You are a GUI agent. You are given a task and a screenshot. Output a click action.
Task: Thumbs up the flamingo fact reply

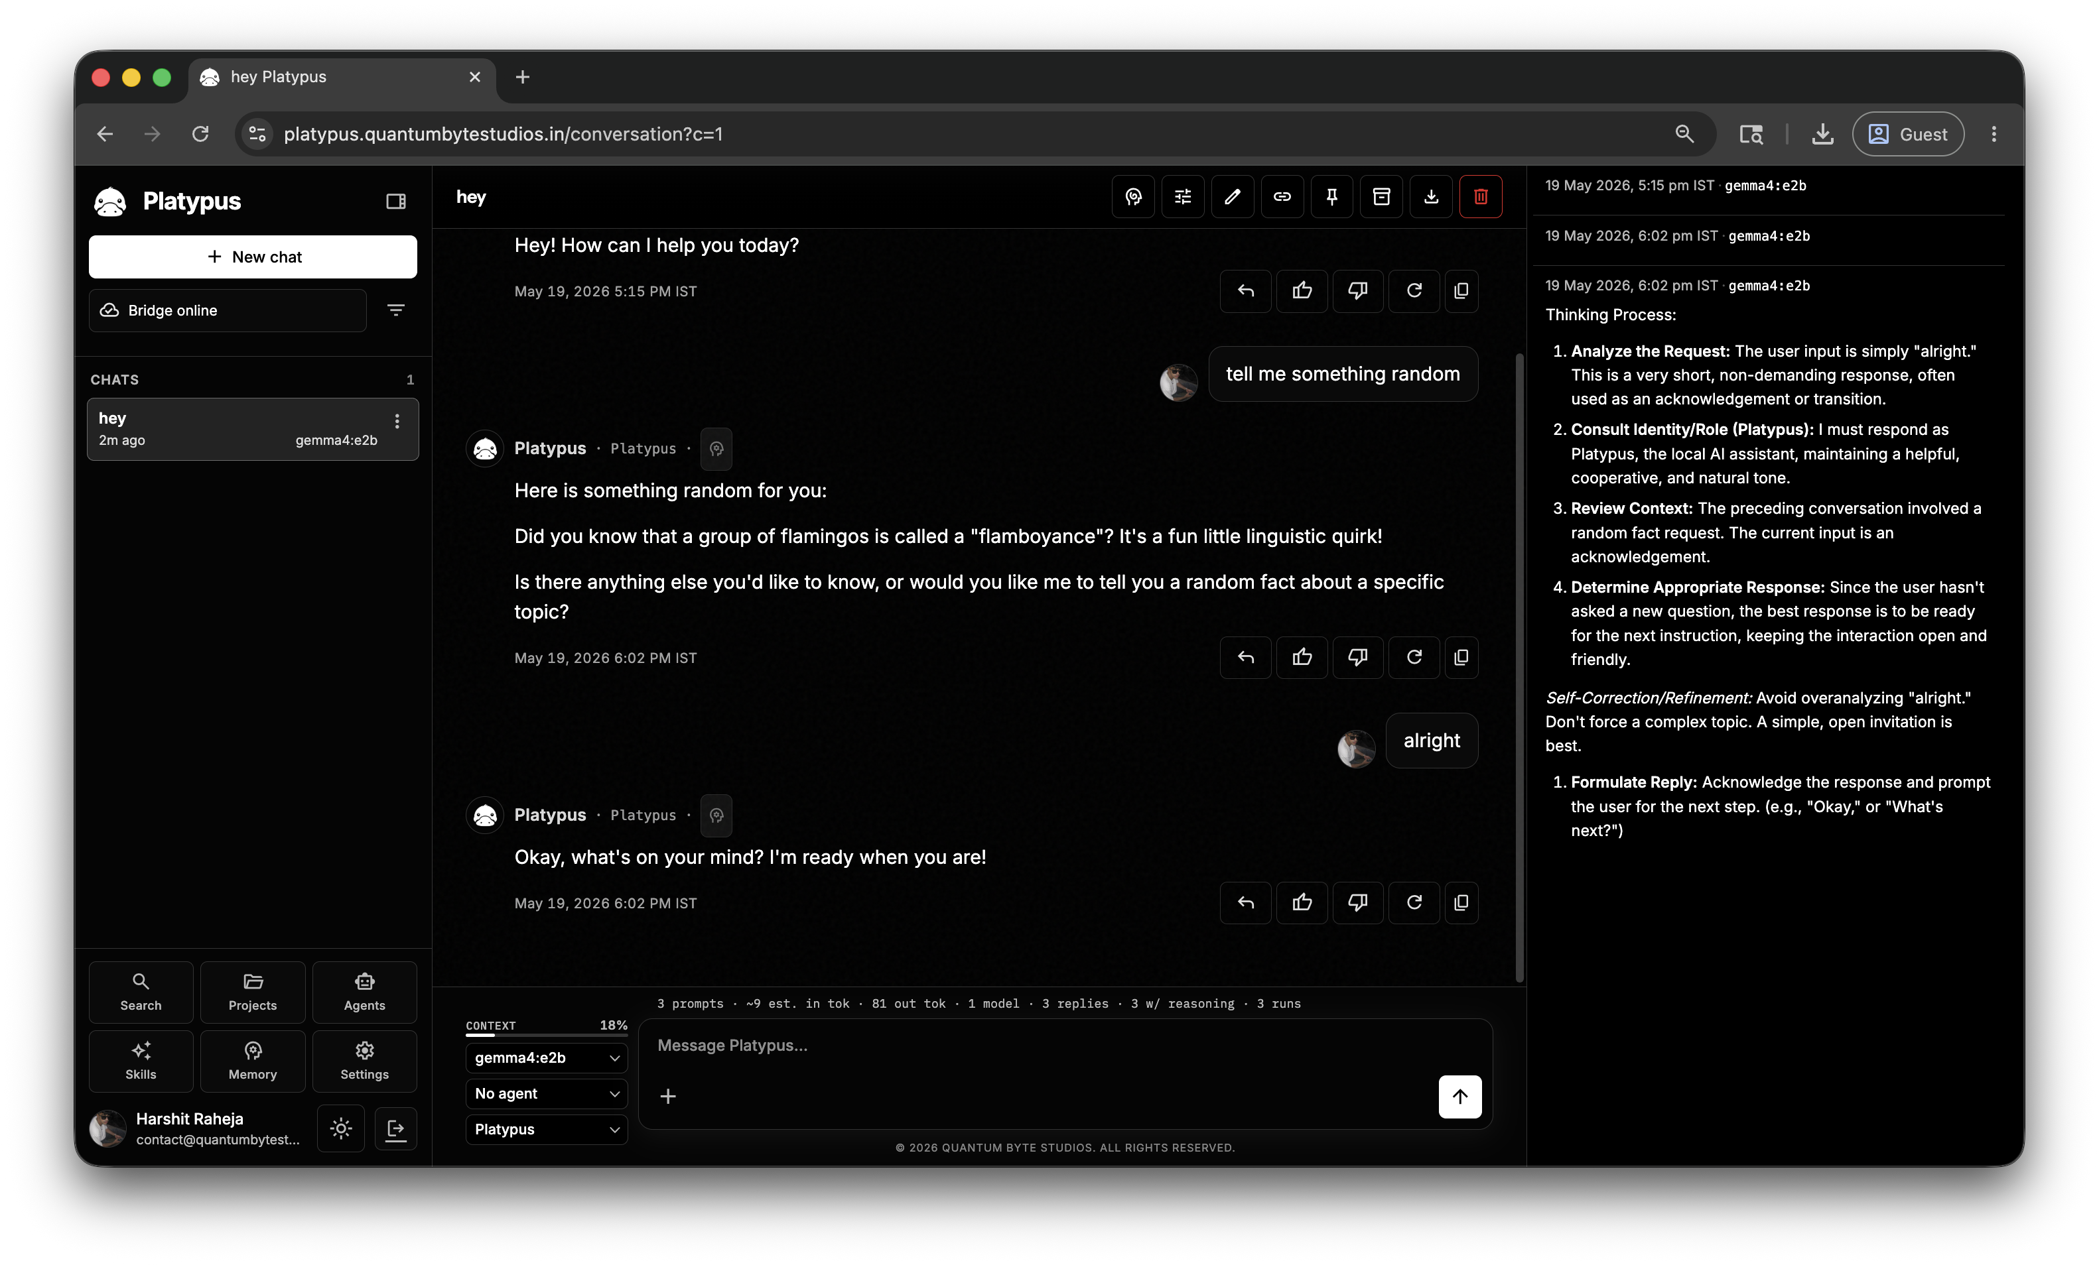[x=1302, y=657]
